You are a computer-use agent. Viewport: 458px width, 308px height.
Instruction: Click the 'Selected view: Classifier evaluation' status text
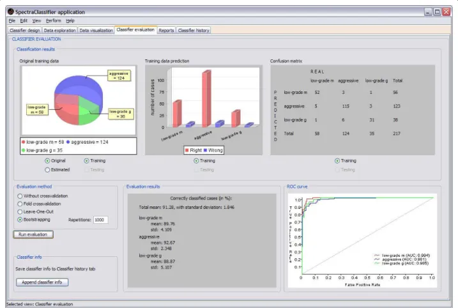[40, 304]
